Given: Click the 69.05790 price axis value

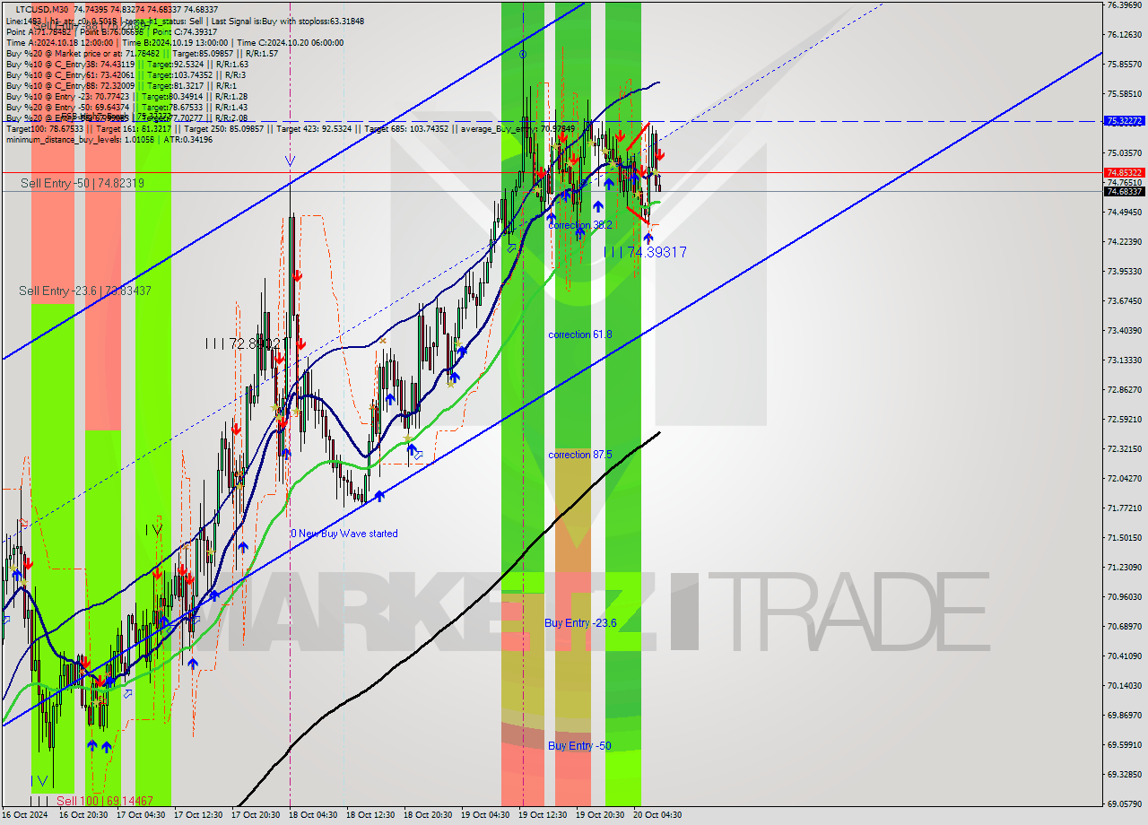Looking at the screenshot, I should [x=1125, y=803].
